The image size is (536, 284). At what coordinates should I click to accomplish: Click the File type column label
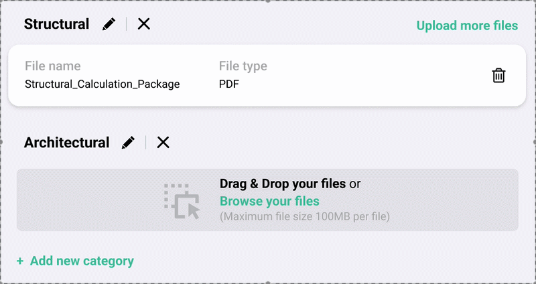[243, 66]
